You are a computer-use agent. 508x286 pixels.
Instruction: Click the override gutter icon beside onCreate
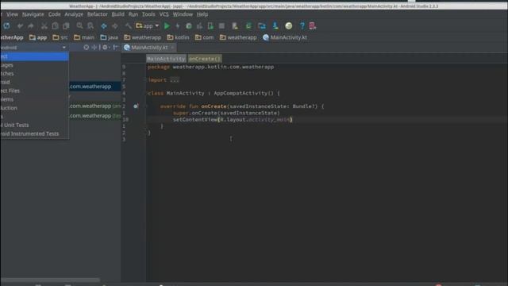point(136,106)
